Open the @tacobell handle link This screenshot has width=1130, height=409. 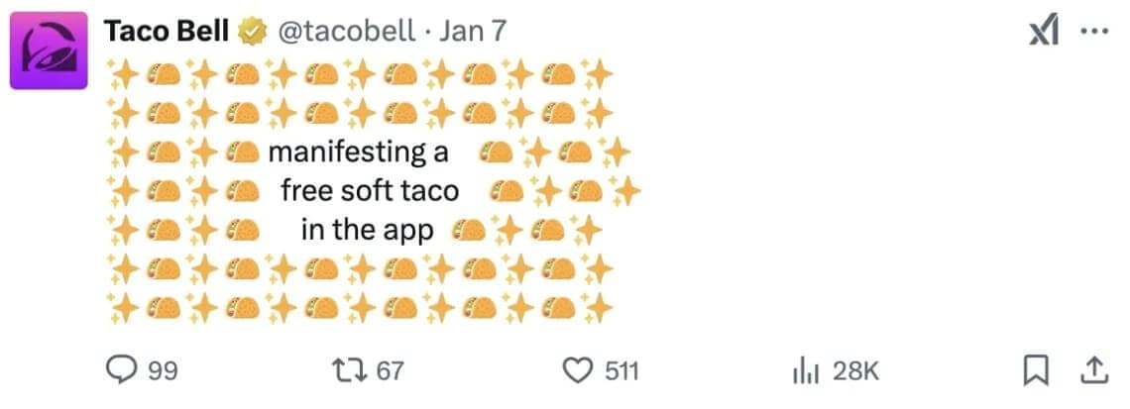(347, 31)
